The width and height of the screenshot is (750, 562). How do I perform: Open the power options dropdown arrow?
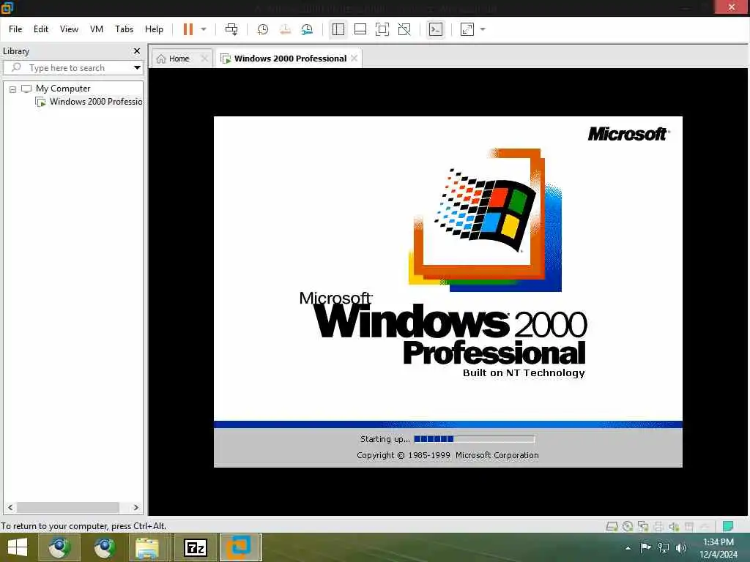(x=204, y=29)
